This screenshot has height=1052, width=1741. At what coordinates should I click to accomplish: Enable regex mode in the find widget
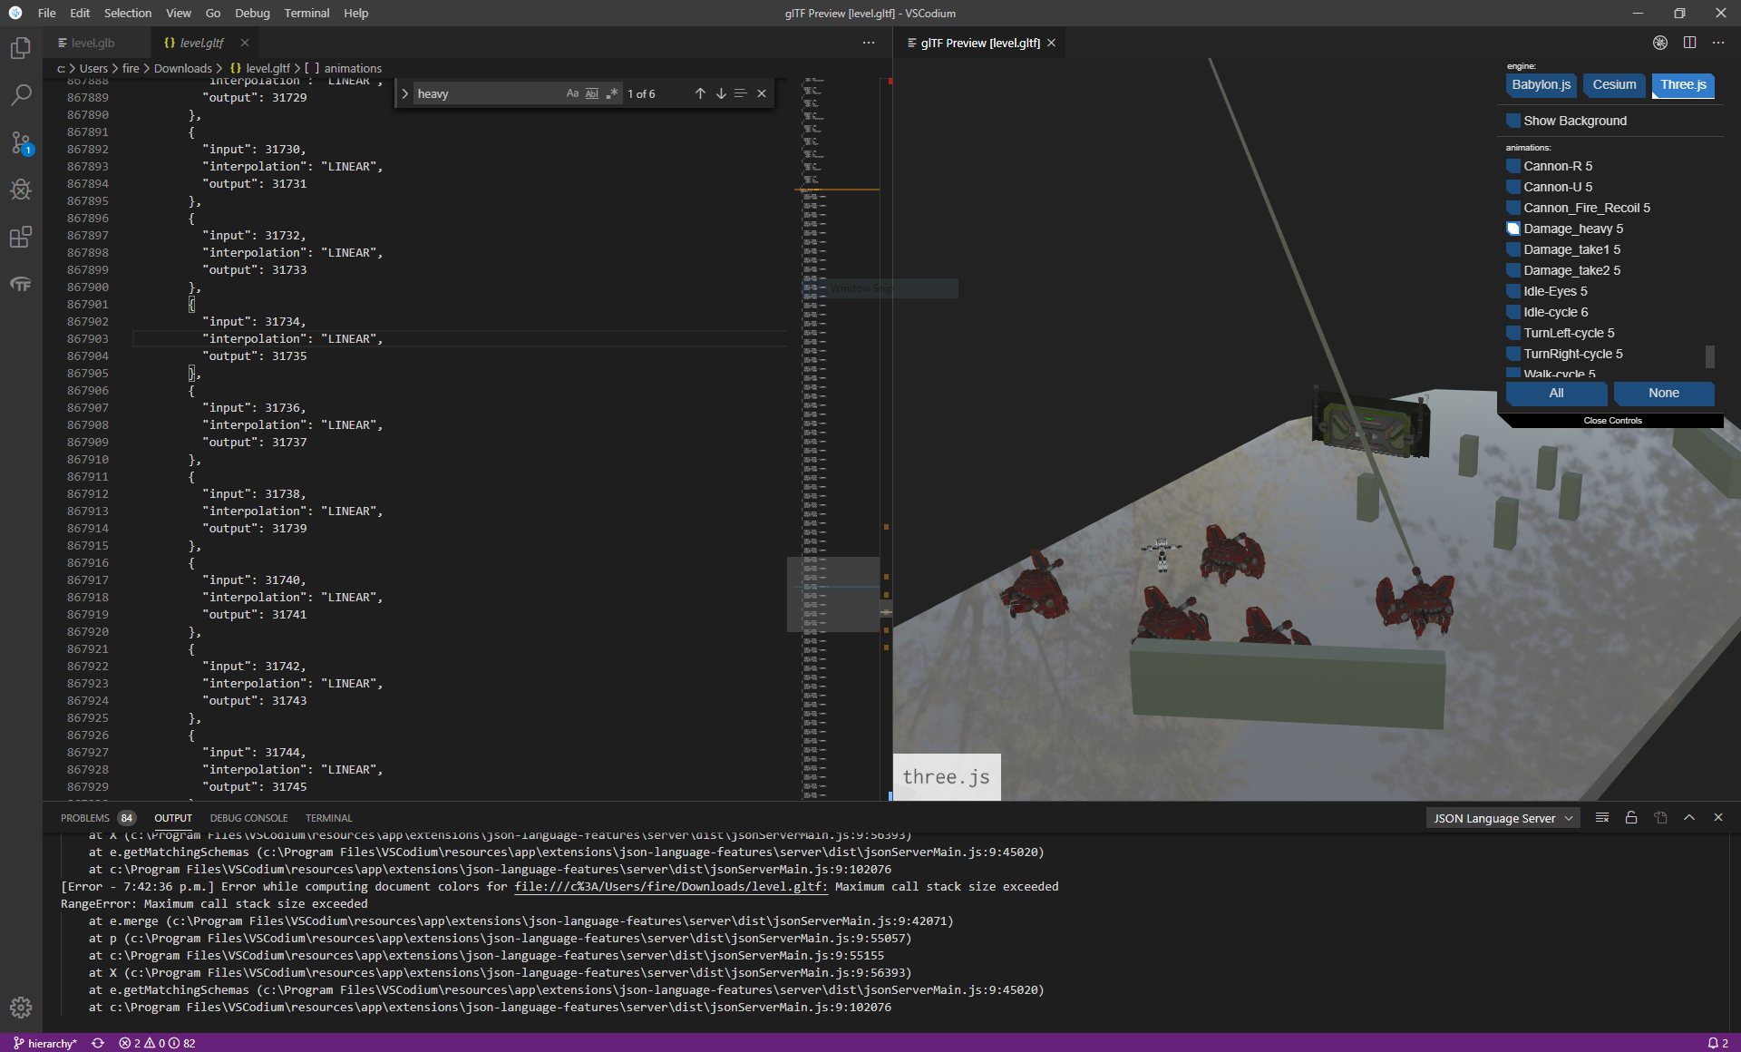pos(612,93)
